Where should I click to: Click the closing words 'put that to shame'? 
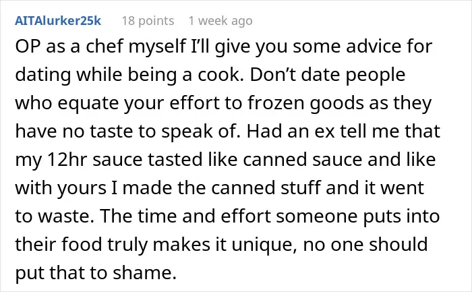96,272
